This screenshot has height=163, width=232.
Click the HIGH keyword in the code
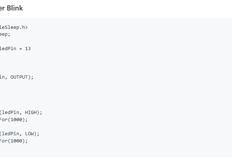pyautogui.click(x=31, y=113)
